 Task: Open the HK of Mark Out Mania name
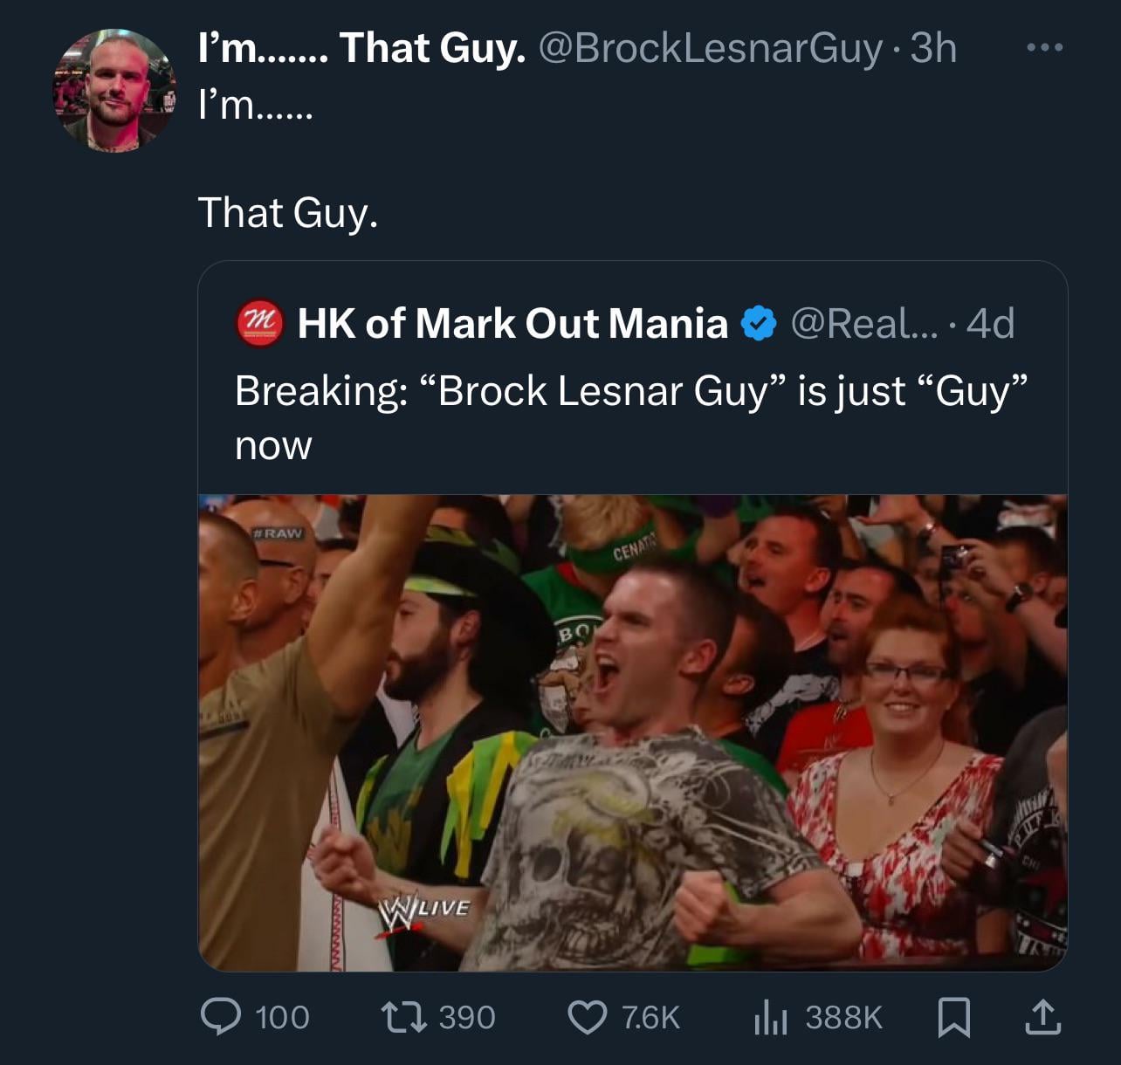point(512,324)
